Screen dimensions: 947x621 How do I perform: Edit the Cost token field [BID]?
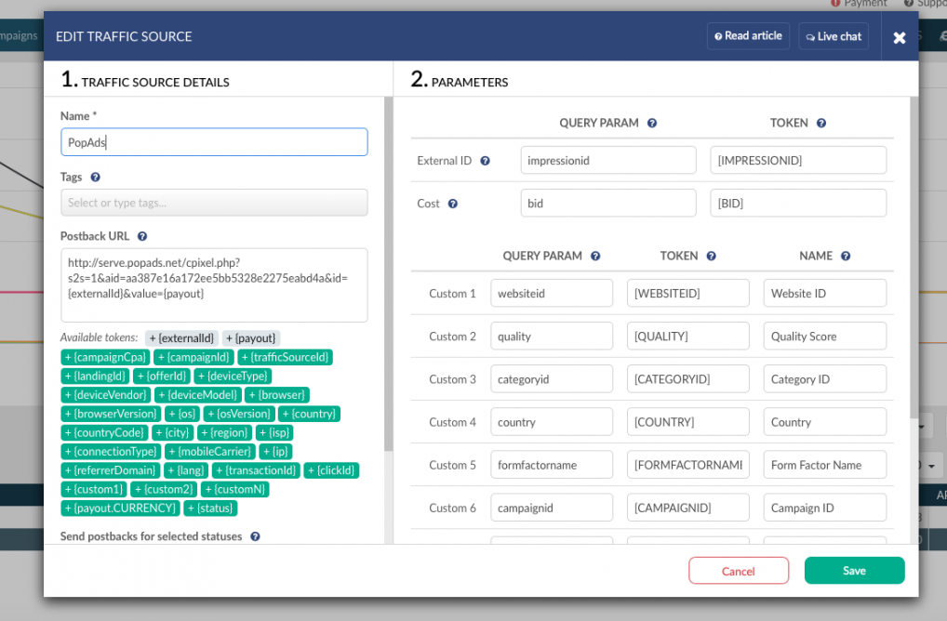click(797, 204)
